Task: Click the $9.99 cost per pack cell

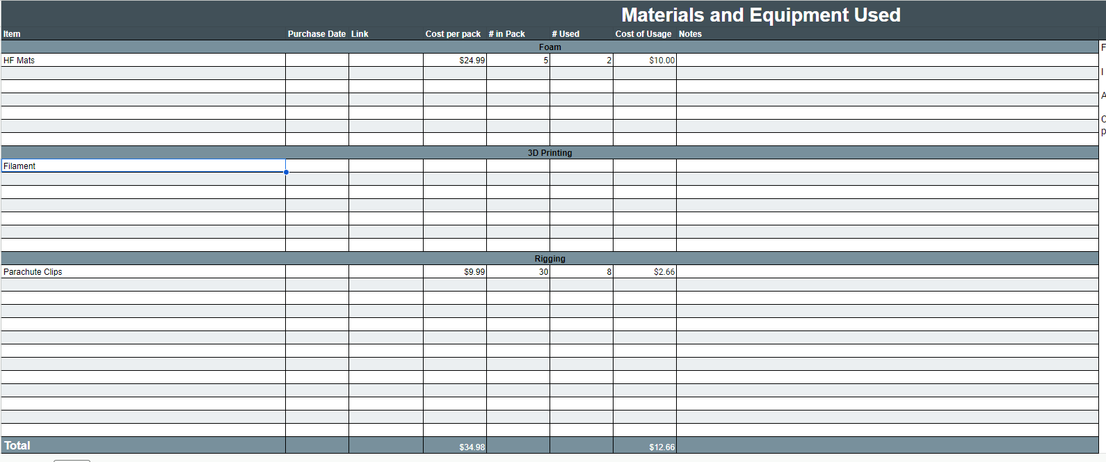Action: pyautogui.click(x=455, y=272)
